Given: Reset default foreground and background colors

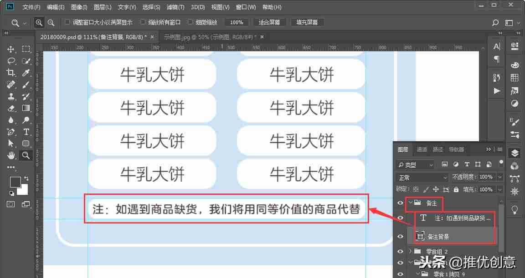Looking at the screenshot, I should (11, 193).
